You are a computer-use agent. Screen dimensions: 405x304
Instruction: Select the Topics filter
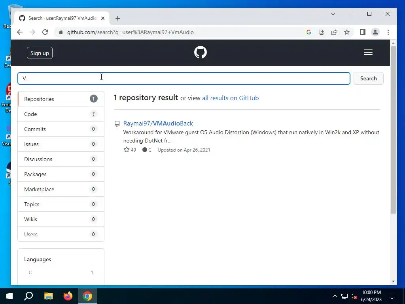click(61, 204)
